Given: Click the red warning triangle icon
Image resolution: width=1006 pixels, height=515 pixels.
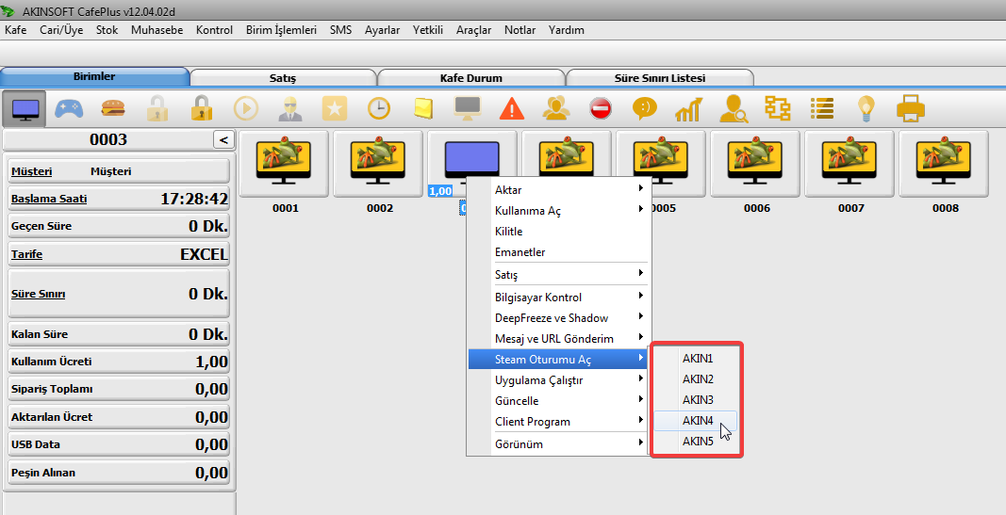Looking at the screenshot, I should pyautogui.click(x=511, y=109).
